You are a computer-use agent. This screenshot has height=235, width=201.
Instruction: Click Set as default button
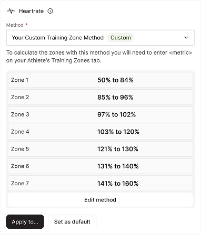tap(72, 221)
